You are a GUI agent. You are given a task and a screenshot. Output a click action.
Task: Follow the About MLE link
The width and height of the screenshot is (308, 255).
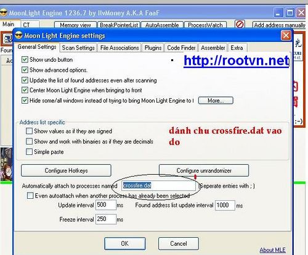[272, 250]
